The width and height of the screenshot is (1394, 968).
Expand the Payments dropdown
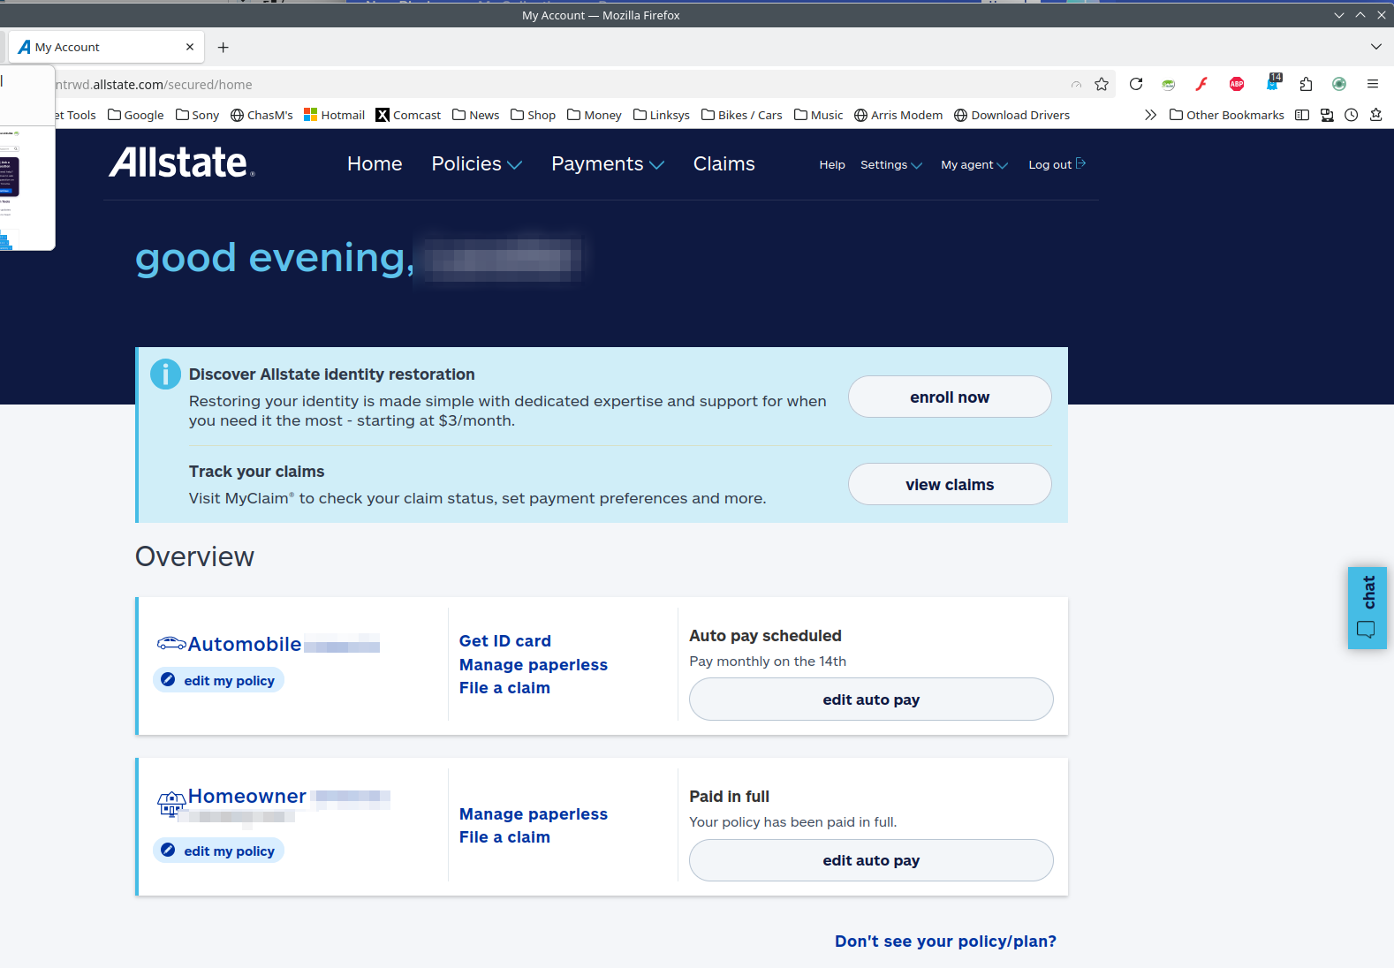click(x=608, y=163)
